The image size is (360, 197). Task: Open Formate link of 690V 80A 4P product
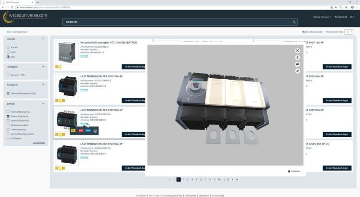[84, 157]
